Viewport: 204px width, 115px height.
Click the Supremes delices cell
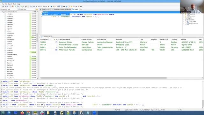[65, 42]
